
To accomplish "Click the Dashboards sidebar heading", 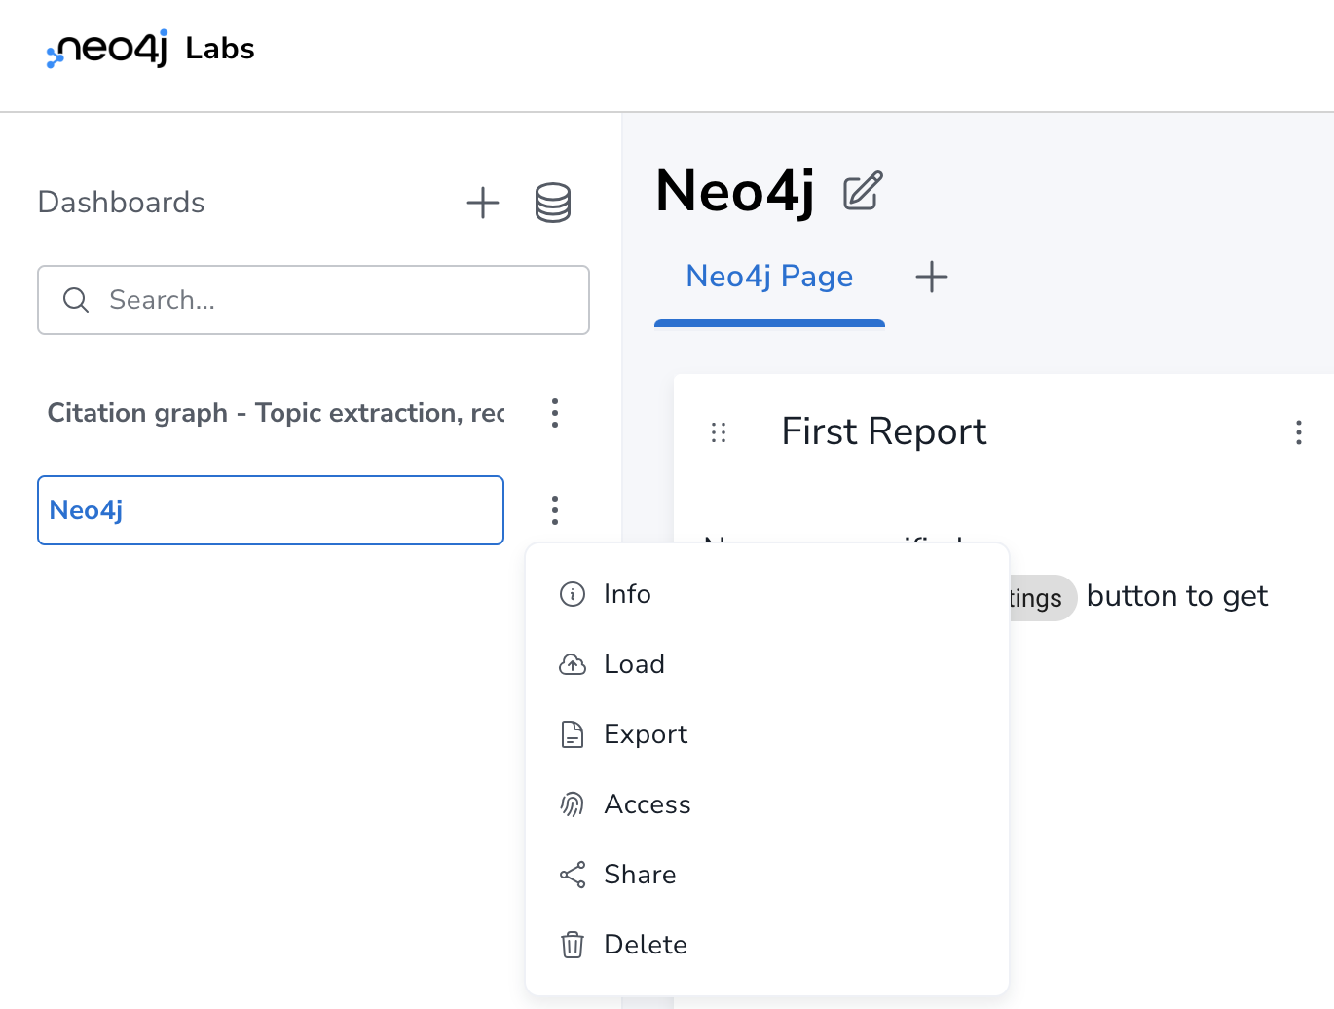I will 122,203.
